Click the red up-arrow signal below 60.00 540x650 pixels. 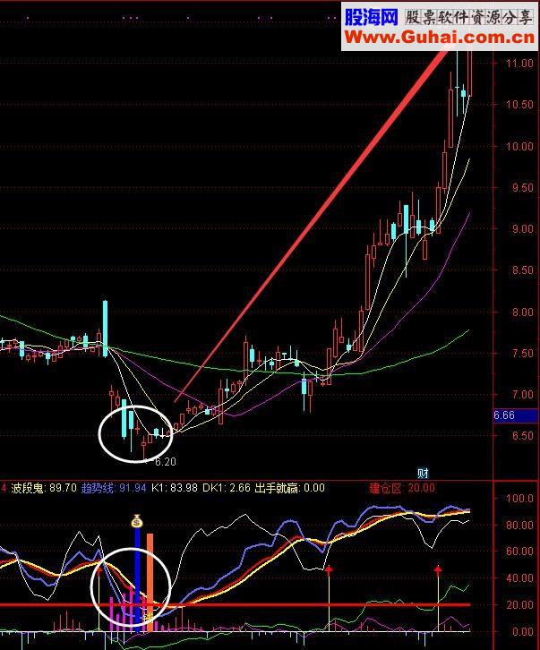[329, 571]
